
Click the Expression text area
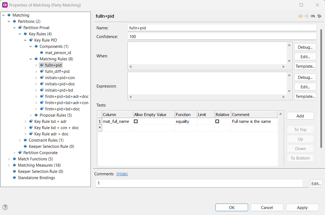(207, 83)
